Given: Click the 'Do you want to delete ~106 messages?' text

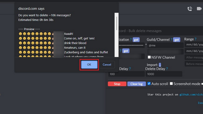Looking at the screenshot, I should click(x=44, y=15).
